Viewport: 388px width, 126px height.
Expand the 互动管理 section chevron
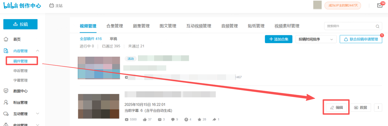click(38, 114)
